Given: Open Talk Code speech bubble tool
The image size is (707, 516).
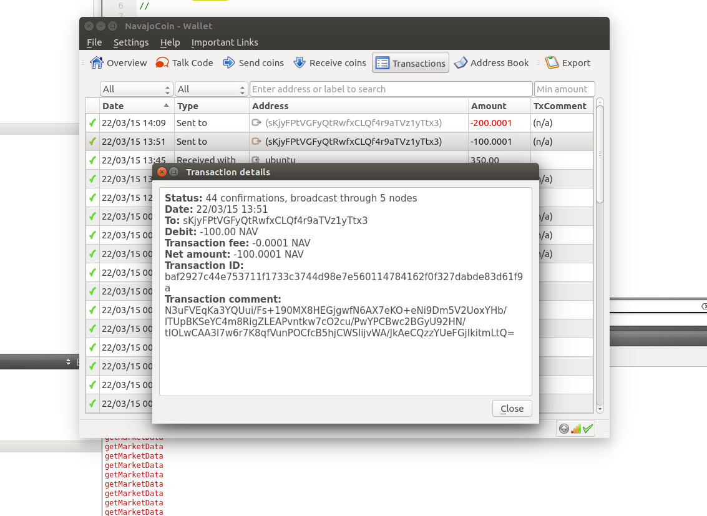Looking at the screenshot, I should coord(162,62).
